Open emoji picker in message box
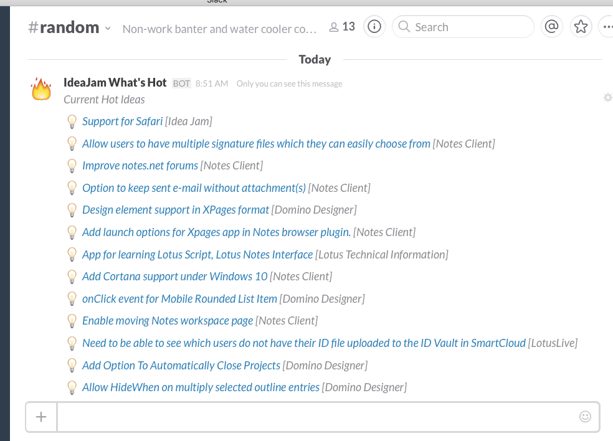Viewport: 613px width, 441px height. [585, 417]
